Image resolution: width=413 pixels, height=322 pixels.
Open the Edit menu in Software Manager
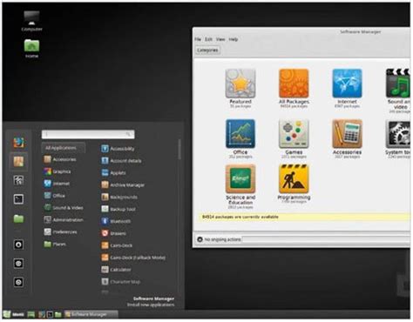208,39
